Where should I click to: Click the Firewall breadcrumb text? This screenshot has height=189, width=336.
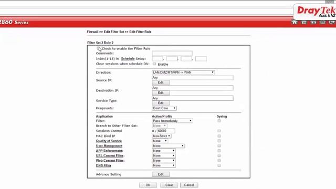point(92,31)
